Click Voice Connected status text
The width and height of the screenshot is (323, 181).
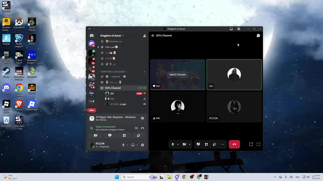point(105,127)
